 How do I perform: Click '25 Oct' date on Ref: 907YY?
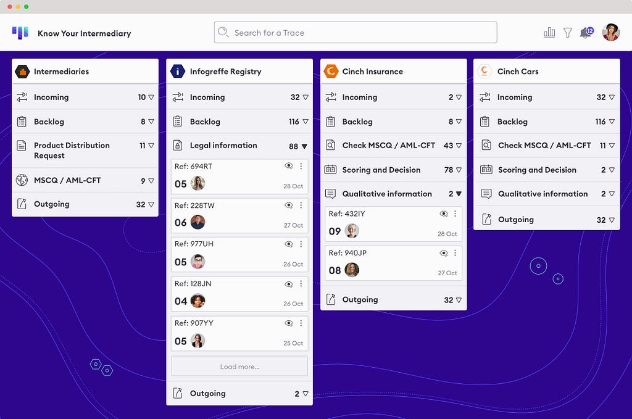tap(293, 343)
